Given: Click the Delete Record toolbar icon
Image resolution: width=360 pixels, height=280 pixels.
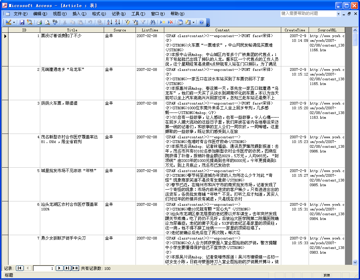Looking at the screenshot, I should 171,22.
